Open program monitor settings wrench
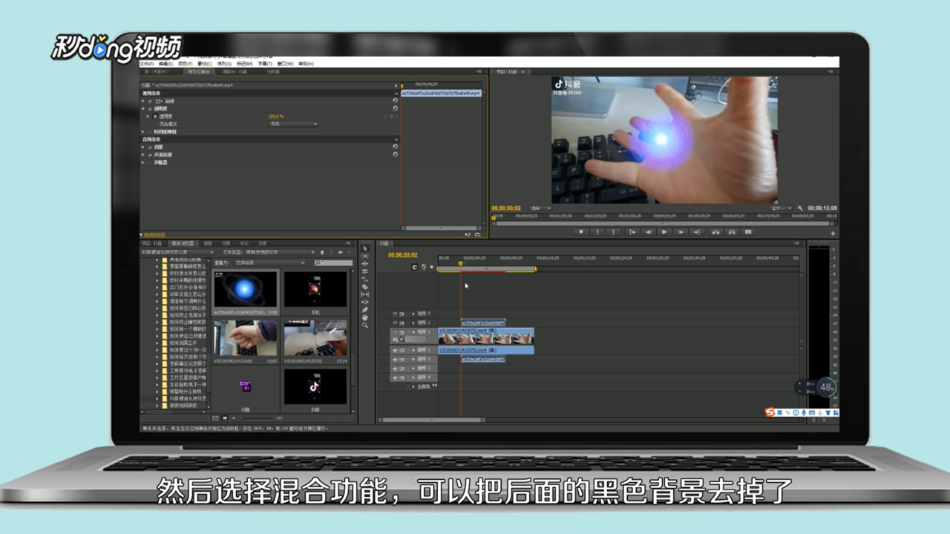This screenshot has height=534, width=950. [x=800, y=208]
